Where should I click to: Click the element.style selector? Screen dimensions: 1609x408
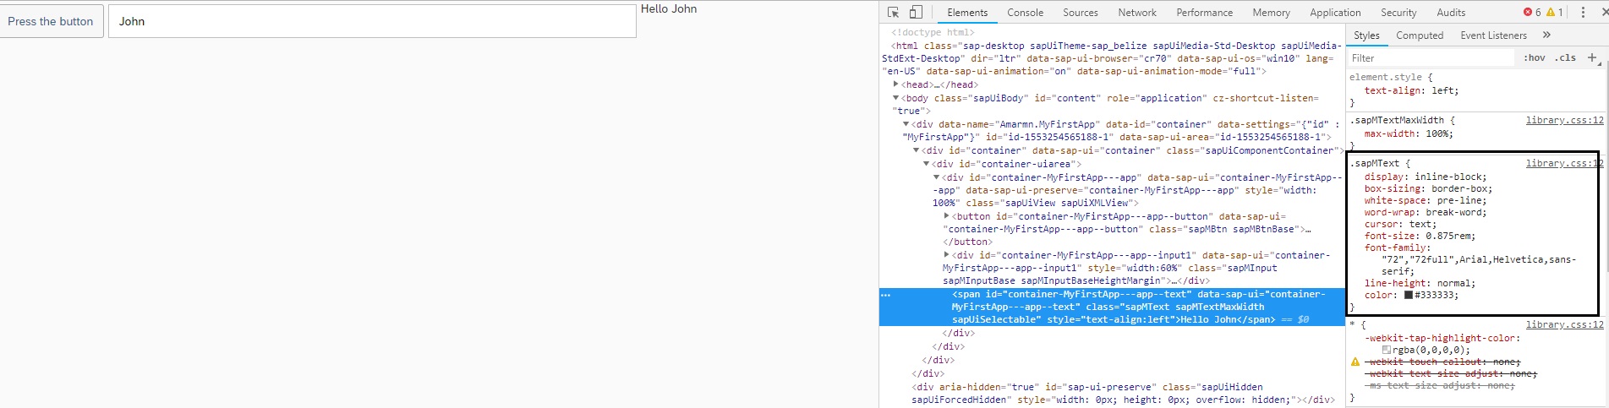click(x=1387, y=77)
